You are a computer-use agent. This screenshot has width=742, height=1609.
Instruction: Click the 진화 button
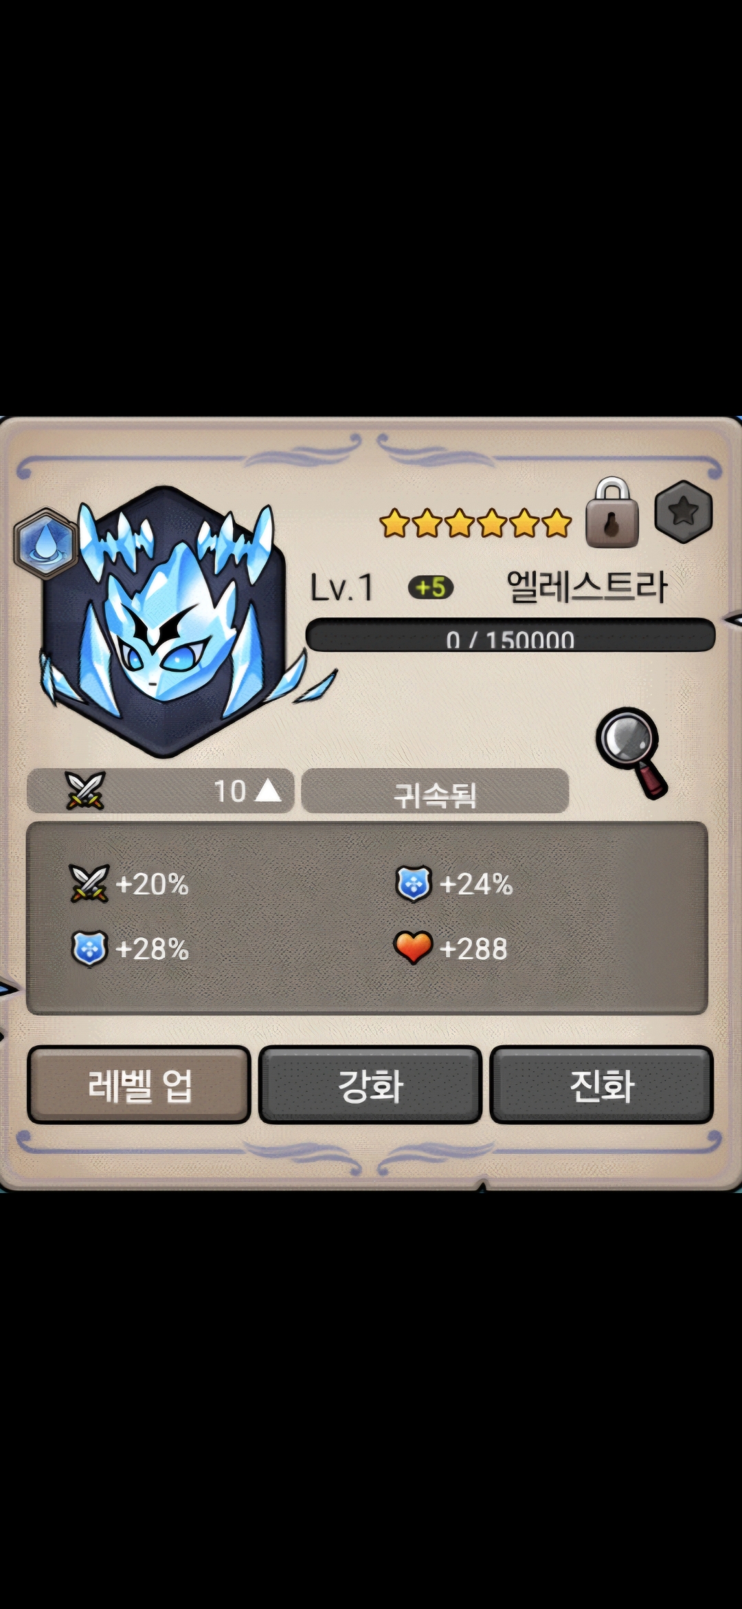click(x=601, y=1085)
